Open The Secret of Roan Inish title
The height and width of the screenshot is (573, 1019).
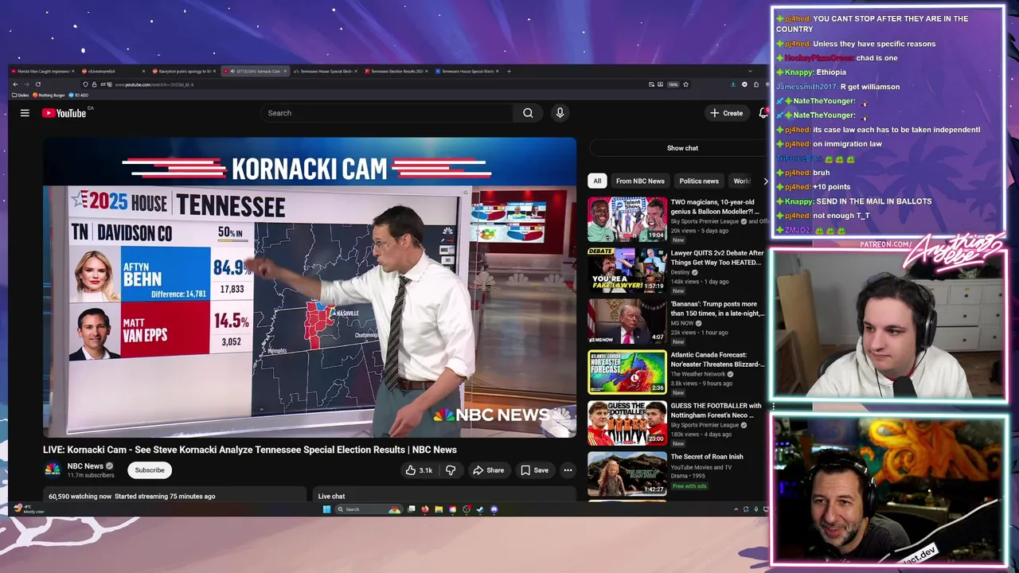click(707, 457)
